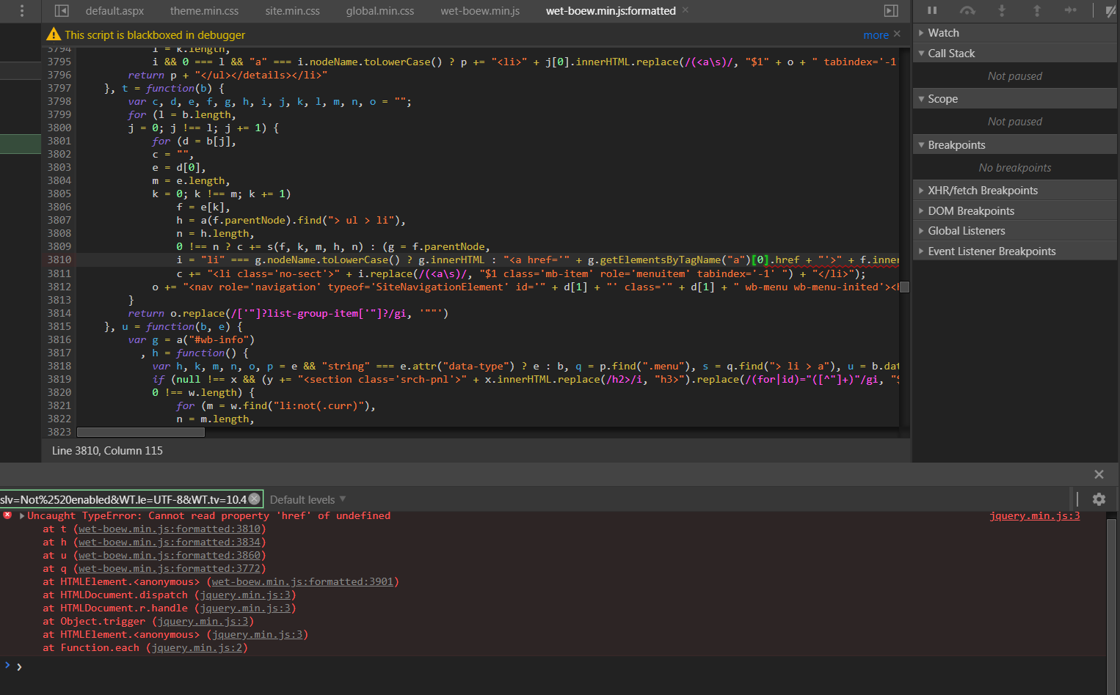The width and height of the screenshot is (1120, 695).
Task: Click the Step into function icon
Action: [1002, 10]
